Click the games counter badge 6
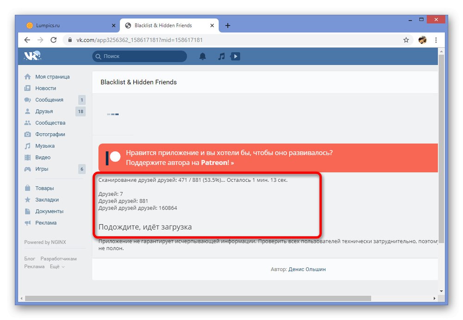The width and height of the screenshot is (463, 320). (x=82, y=169)
